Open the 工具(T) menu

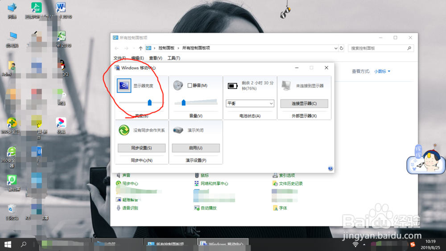click(174, 58)
